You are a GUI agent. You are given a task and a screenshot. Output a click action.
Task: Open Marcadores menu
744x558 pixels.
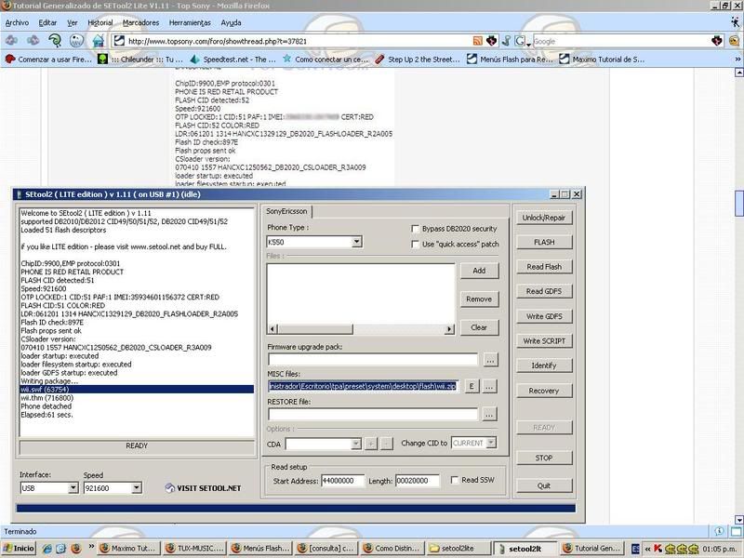141,22
